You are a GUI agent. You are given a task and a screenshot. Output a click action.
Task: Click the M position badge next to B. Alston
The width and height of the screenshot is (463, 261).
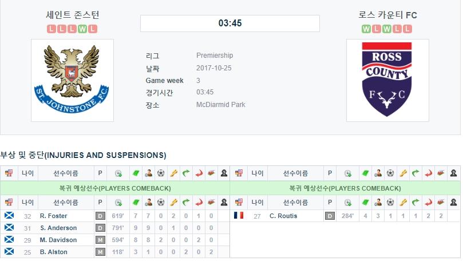coord(100,252)
